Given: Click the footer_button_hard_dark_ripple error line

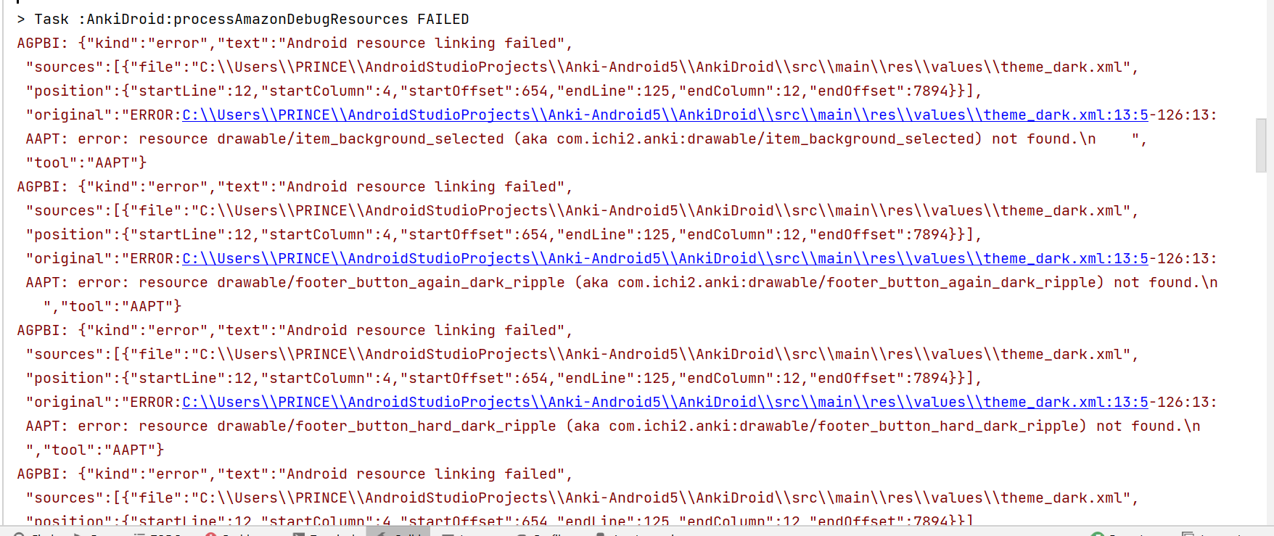Looking at the screenshot, I should click(x=508, y=426).
